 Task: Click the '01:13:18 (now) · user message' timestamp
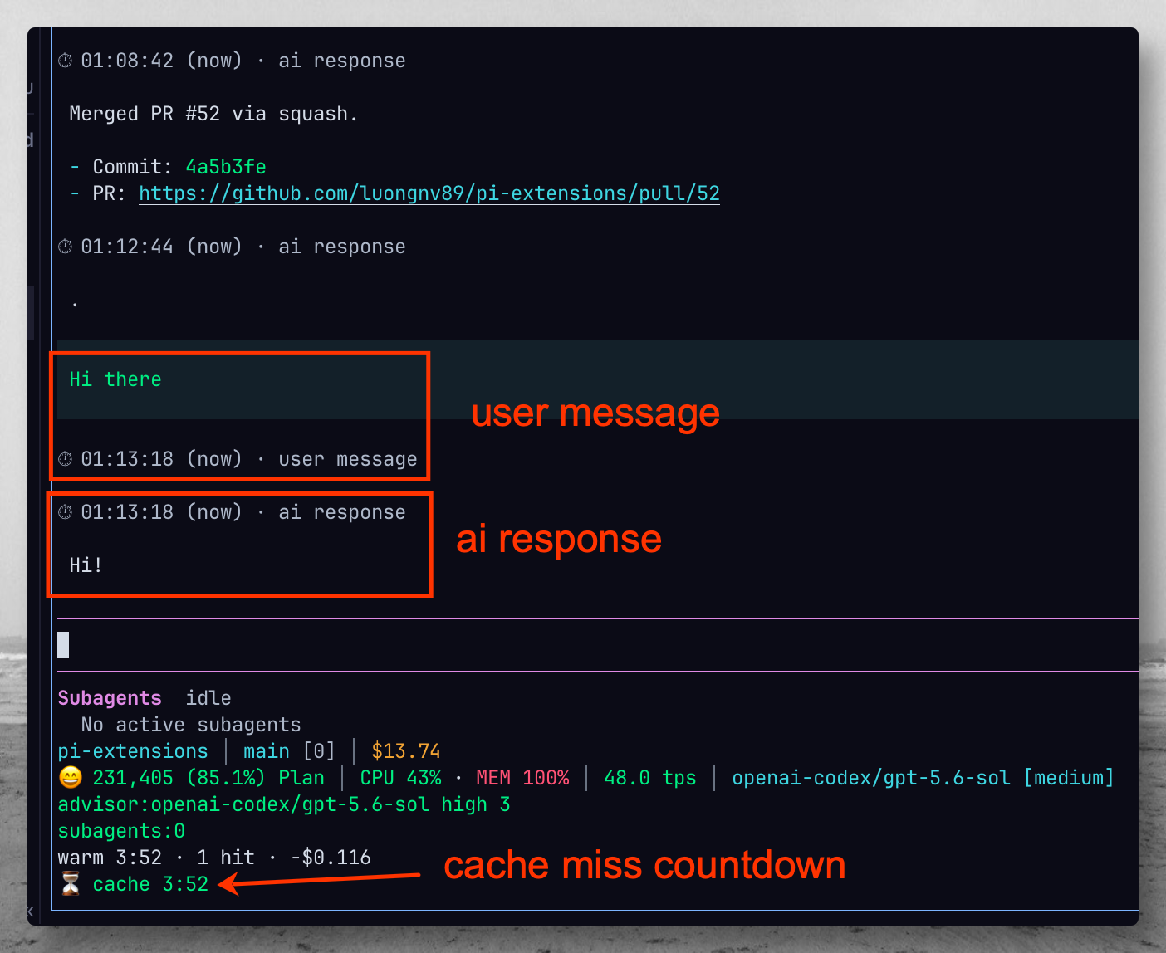tap(249, 459)
